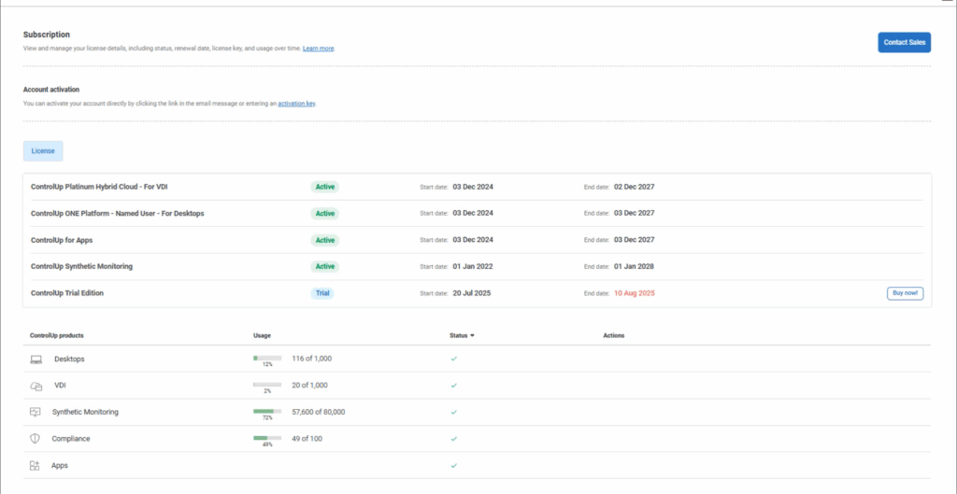957x494 pixels.
Task: Click the VDI stacked screens icon
Action: [x=36, y=386]
